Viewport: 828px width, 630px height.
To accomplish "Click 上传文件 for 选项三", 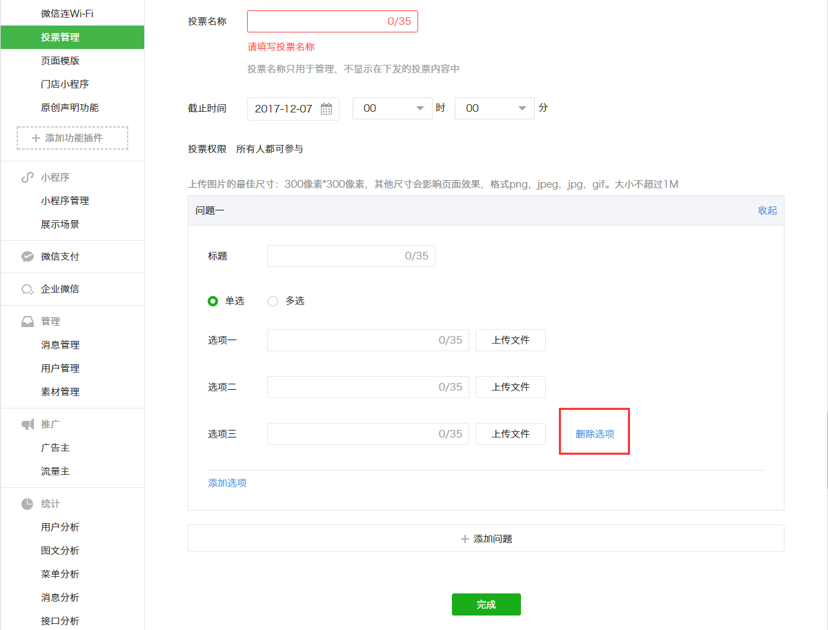I will [511, 434].
